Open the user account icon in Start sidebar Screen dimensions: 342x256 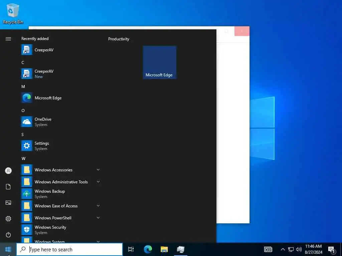pos(8,171)
